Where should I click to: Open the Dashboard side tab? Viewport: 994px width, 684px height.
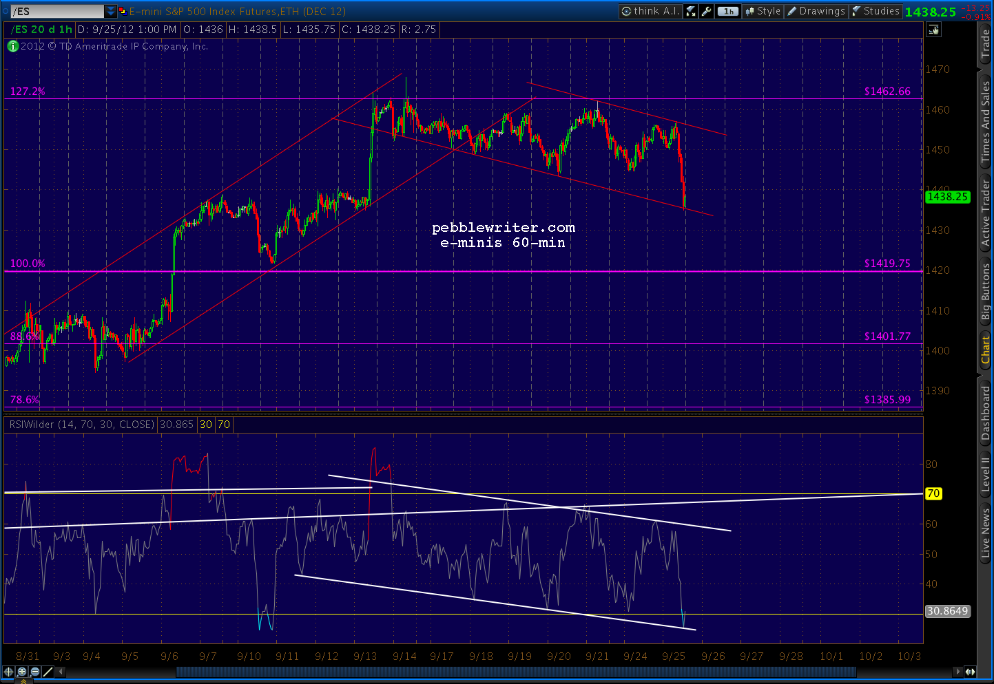[986, 413]
